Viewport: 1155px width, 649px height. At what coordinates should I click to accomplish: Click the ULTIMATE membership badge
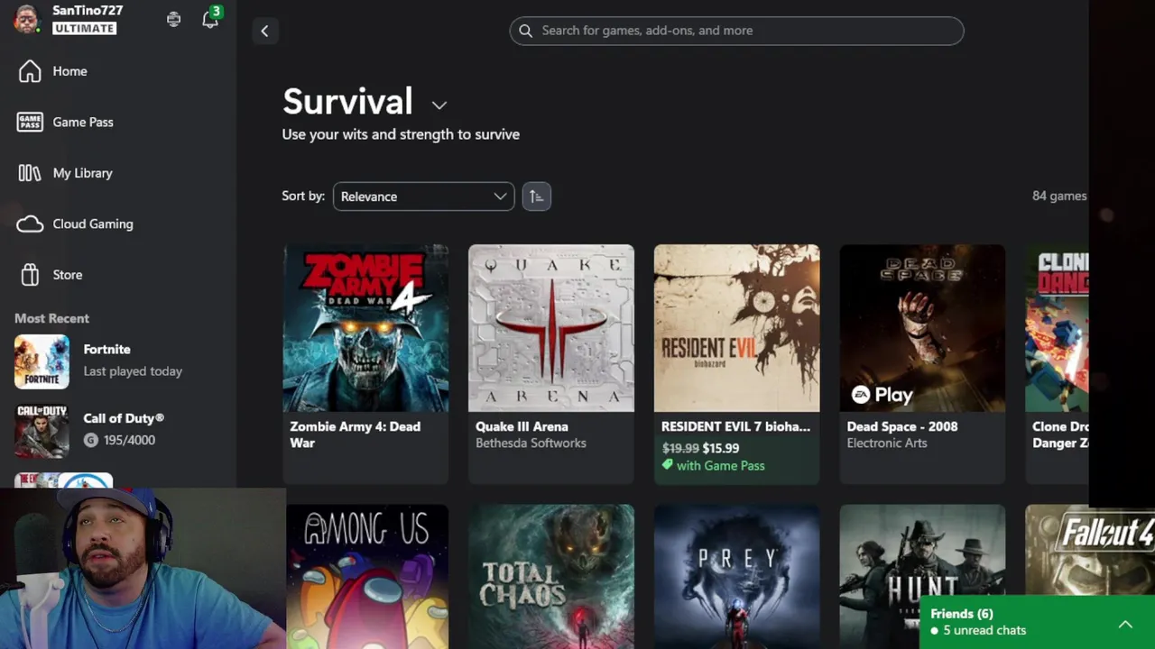85,29
